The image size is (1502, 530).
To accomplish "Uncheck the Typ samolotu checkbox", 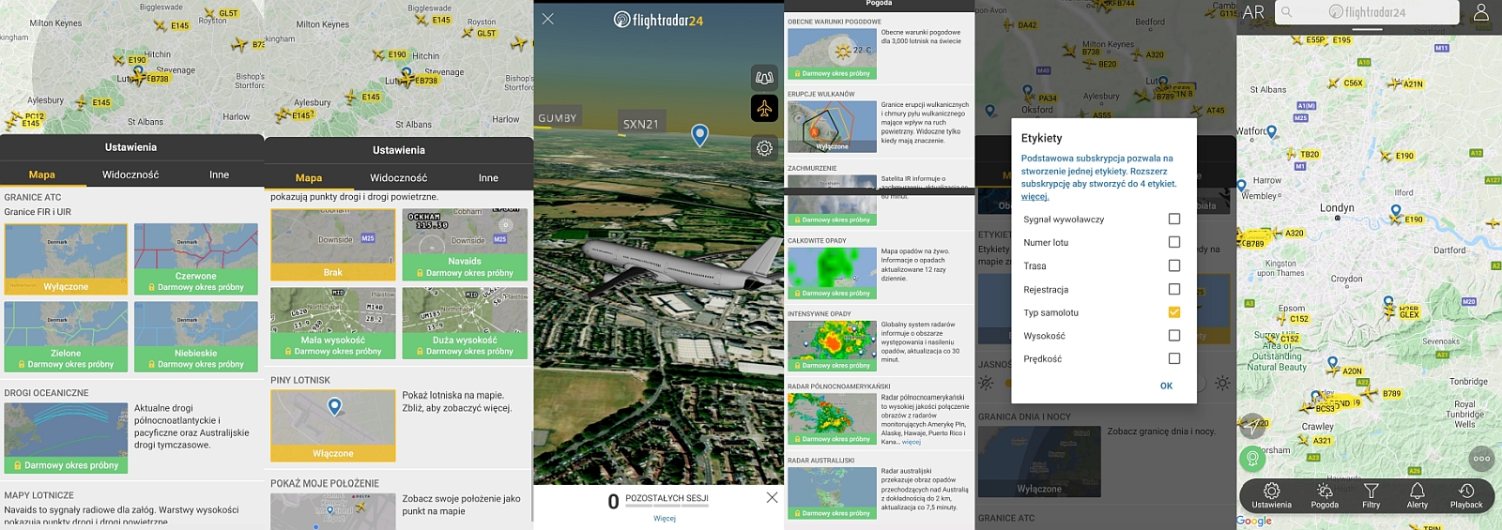I will [1173, 312].
